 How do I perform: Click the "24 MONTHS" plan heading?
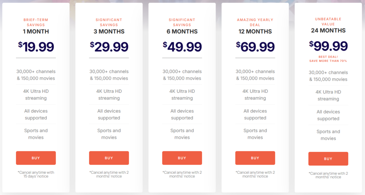[x=328, y=30]
